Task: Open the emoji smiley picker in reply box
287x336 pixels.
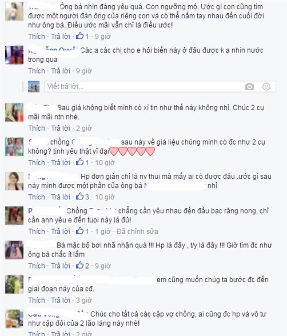Action: click(266, 87)
